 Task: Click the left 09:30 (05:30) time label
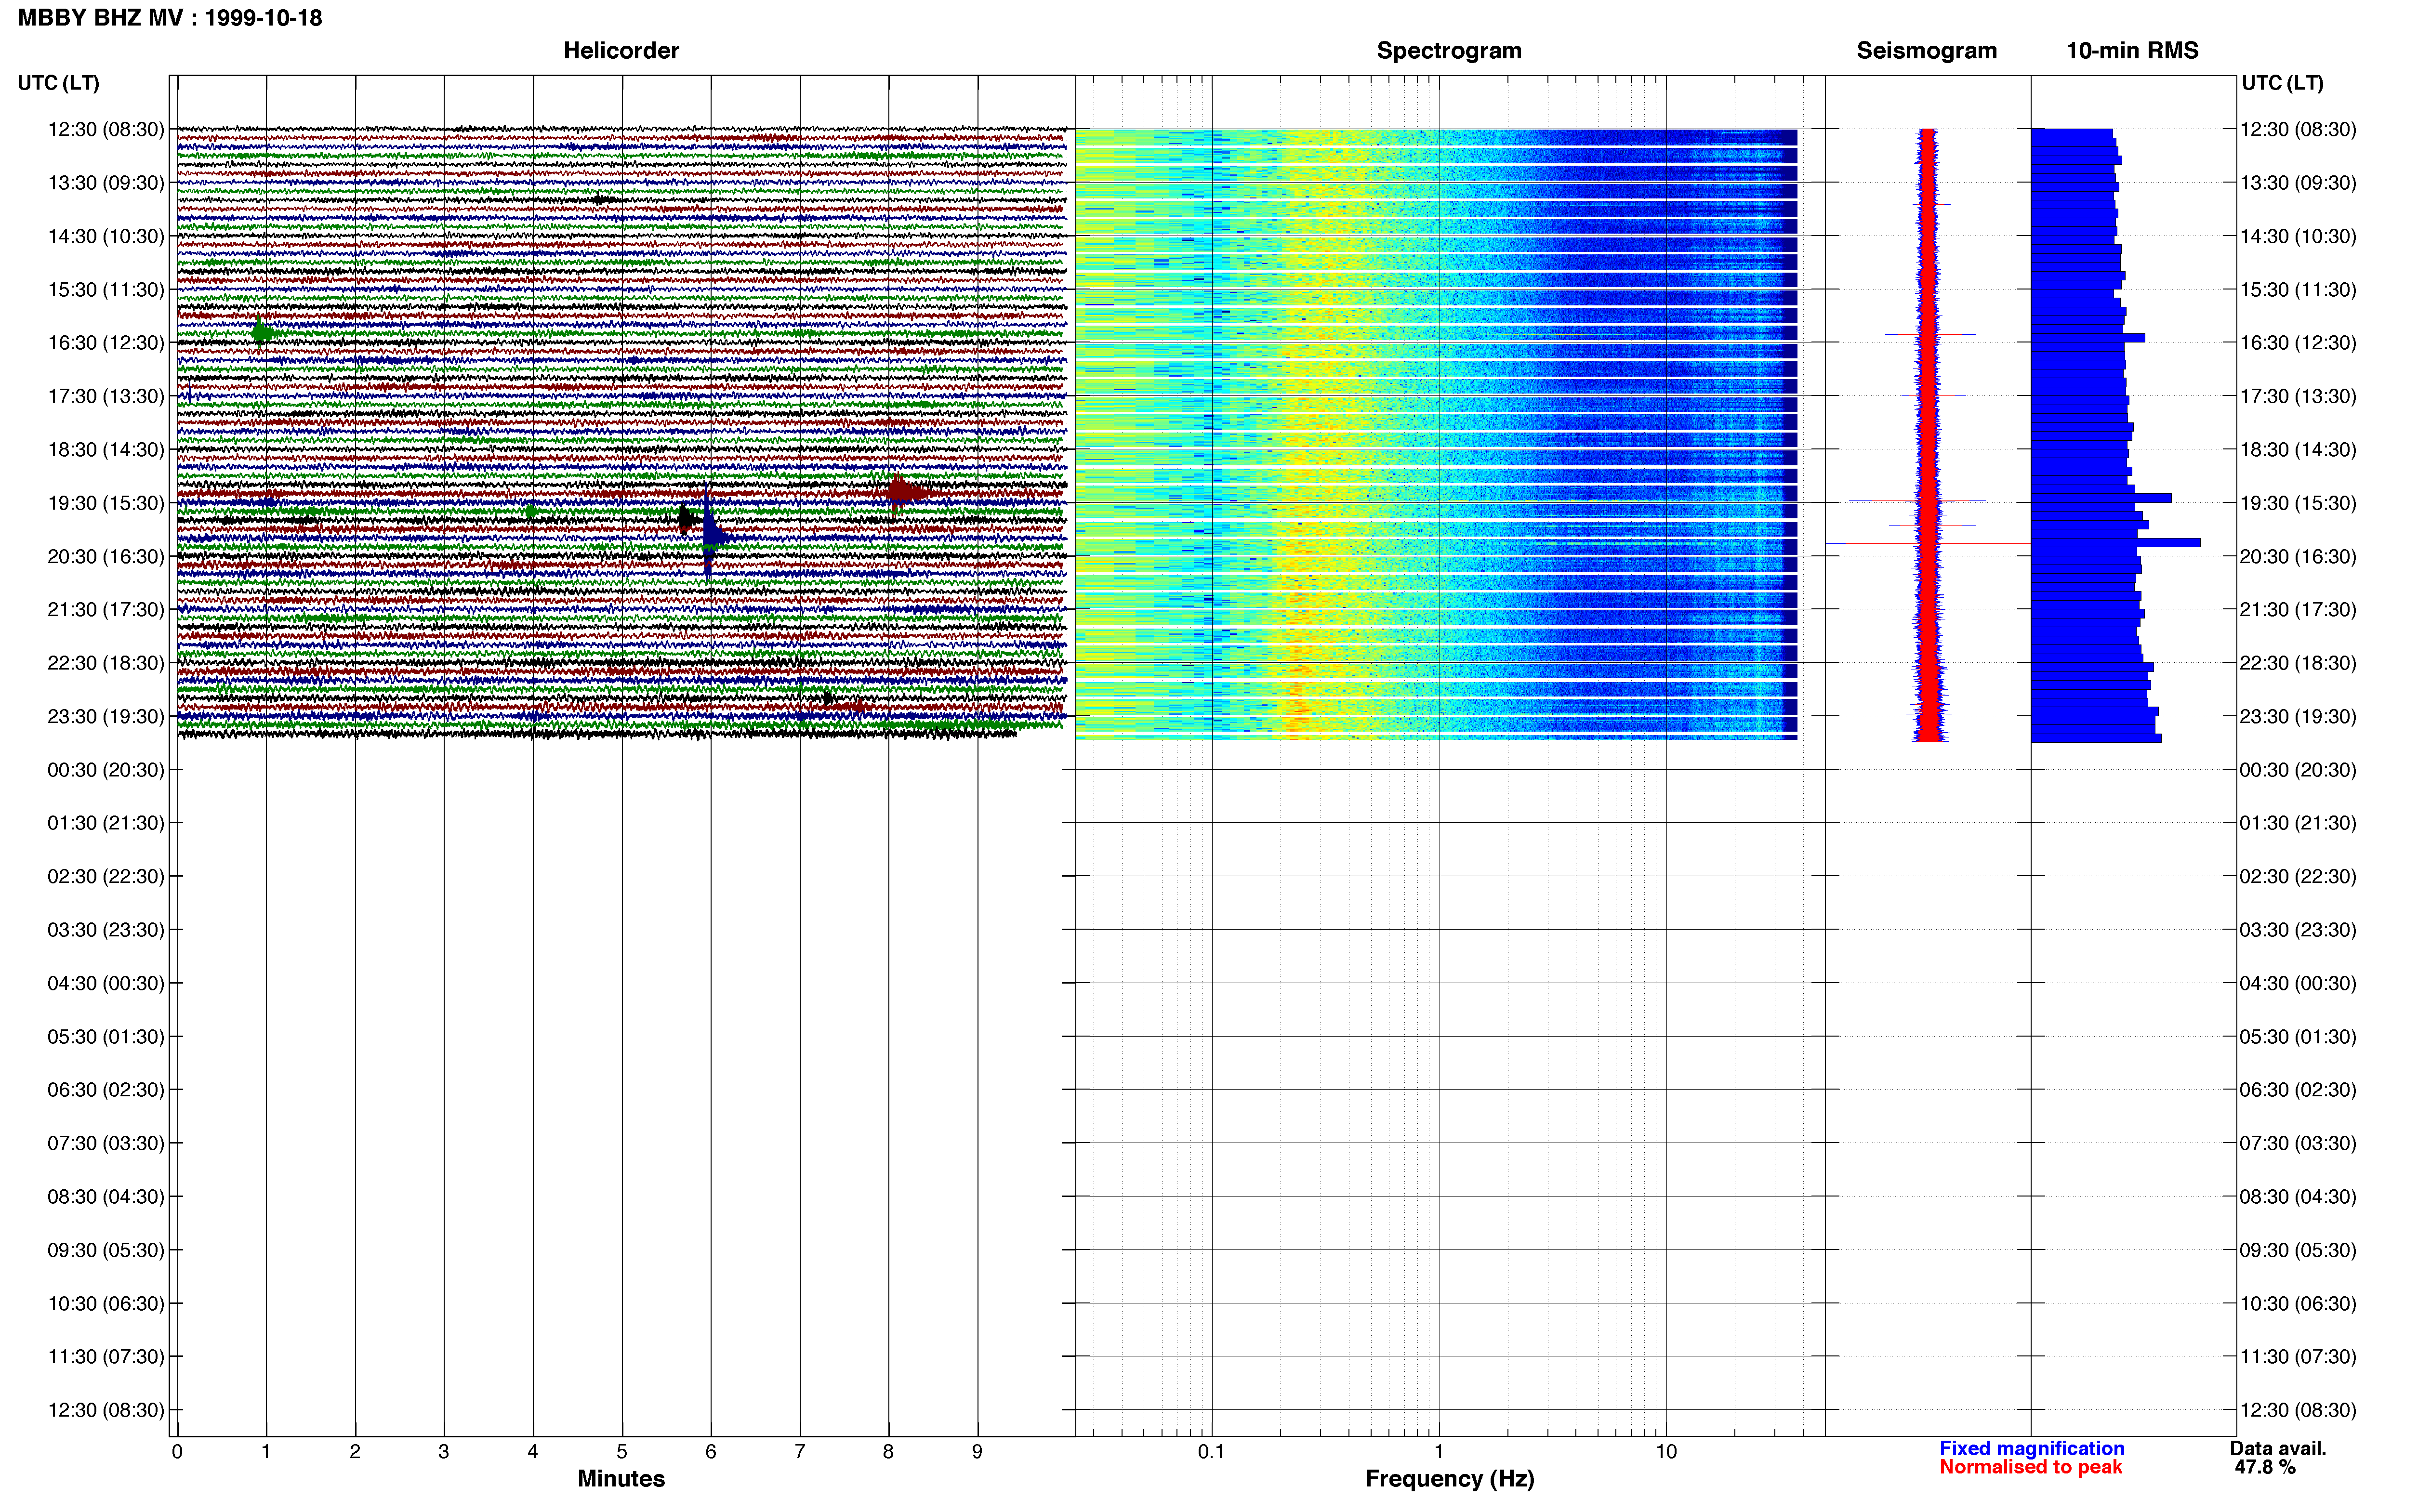coord(106,1250)
